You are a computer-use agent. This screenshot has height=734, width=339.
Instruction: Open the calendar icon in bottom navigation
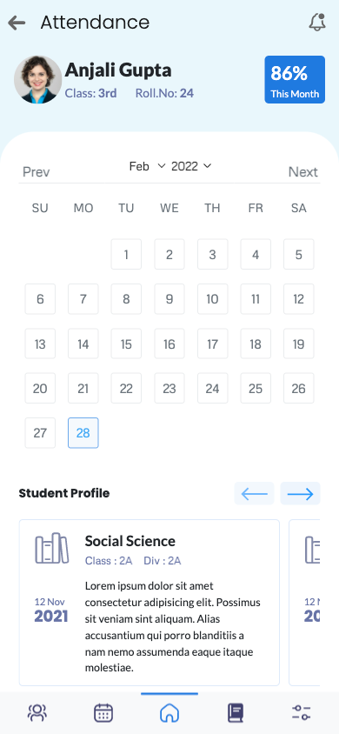point(103,713)
